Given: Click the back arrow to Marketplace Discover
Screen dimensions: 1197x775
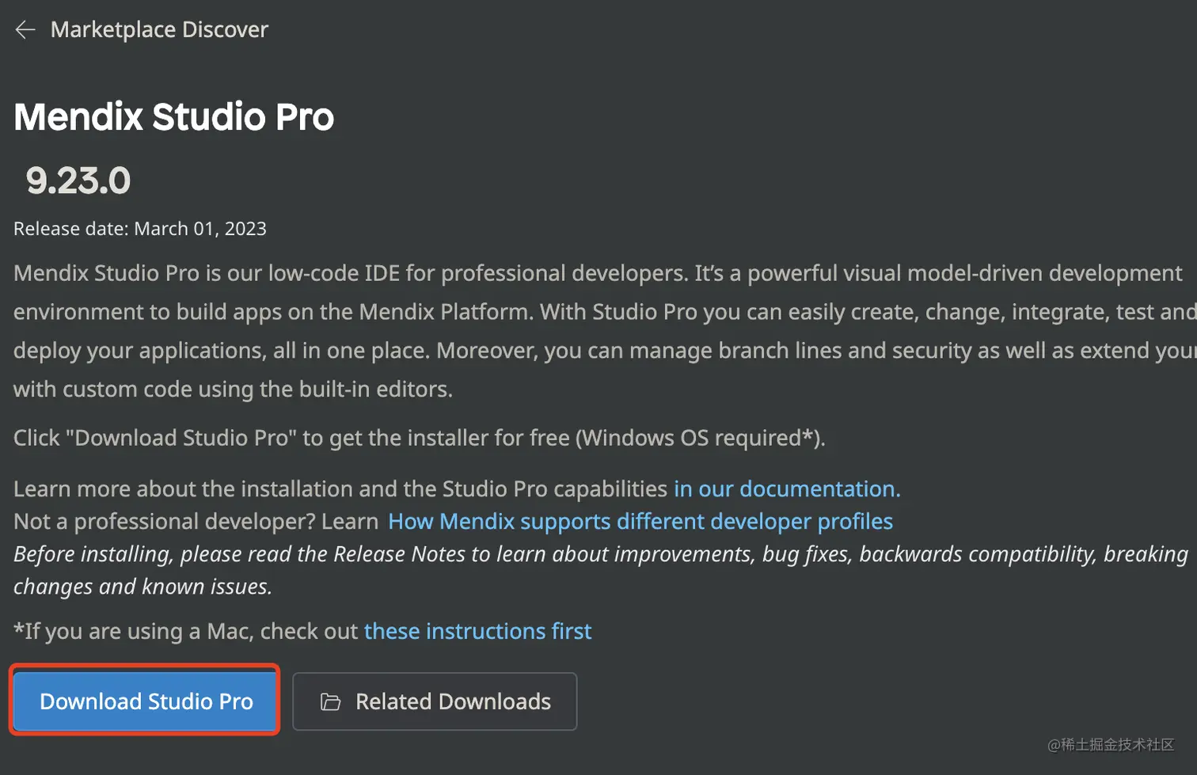Looking at the screenshot, I should 25,29.
